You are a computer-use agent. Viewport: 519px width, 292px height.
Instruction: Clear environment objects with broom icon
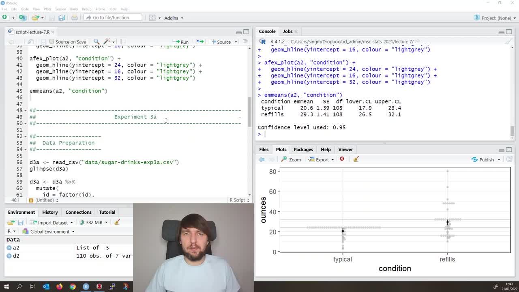click(x=117, y=222)
